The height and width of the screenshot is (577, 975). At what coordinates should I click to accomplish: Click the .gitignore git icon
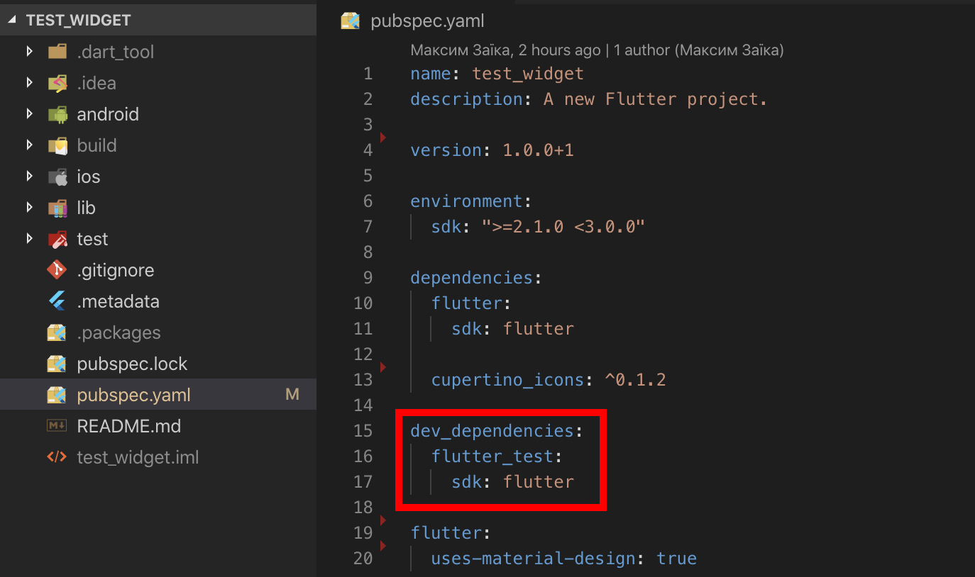coord(57,270)
